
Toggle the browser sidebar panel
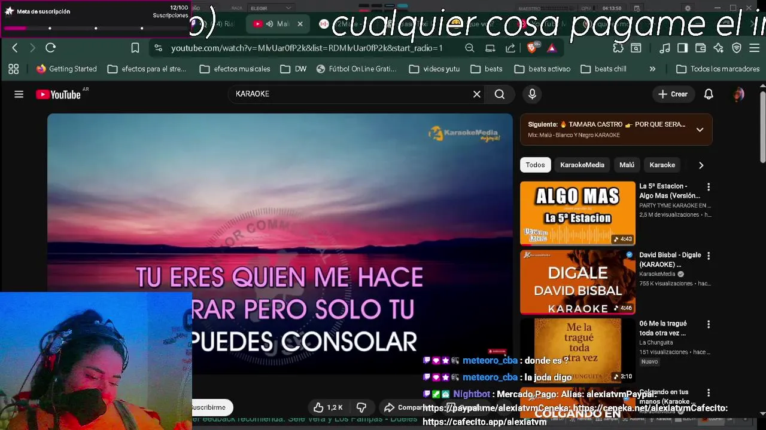[683, 48]
